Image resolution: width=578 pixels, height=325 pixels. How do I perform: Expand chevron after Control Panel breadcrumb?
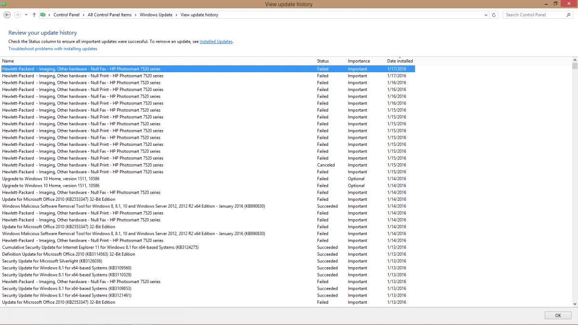85,15
